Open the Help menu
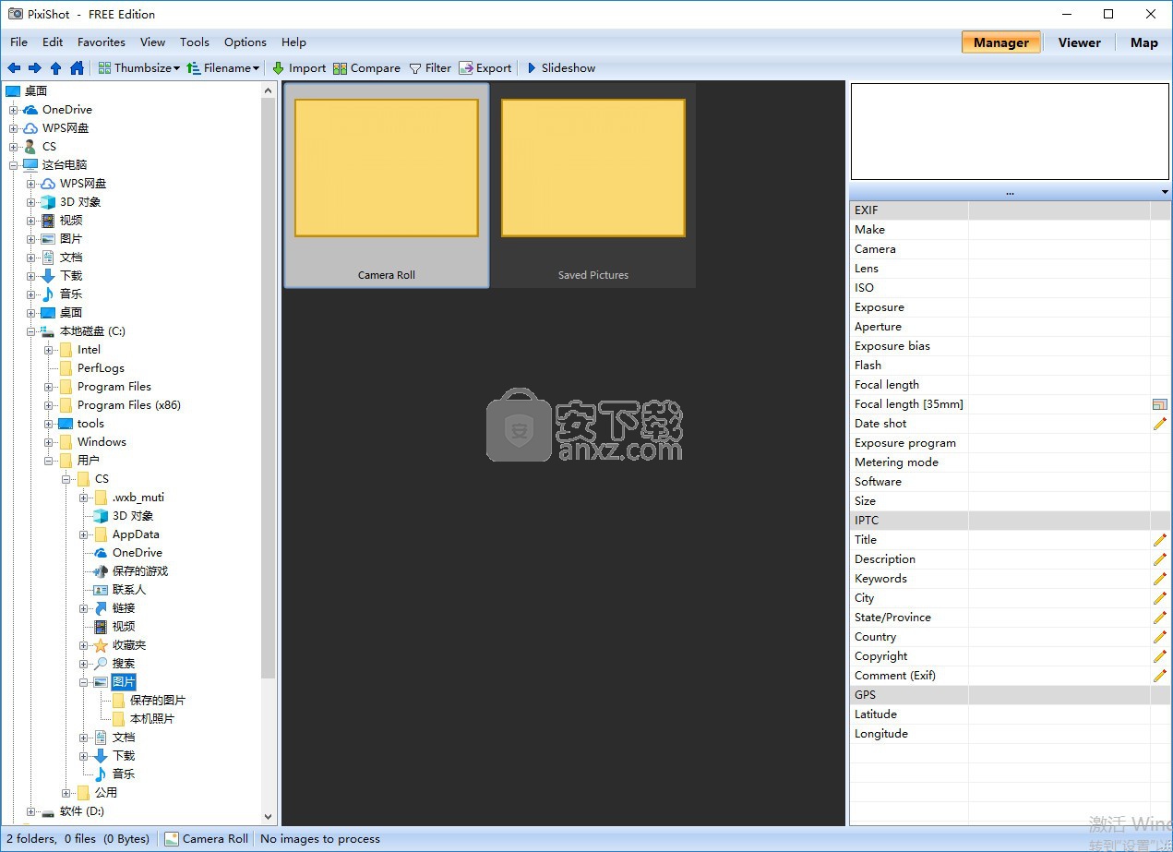 tap(293, 42)
